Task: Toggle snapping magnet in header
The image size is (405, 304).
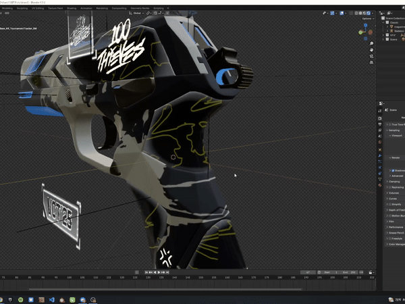Action: pos(155,13)
